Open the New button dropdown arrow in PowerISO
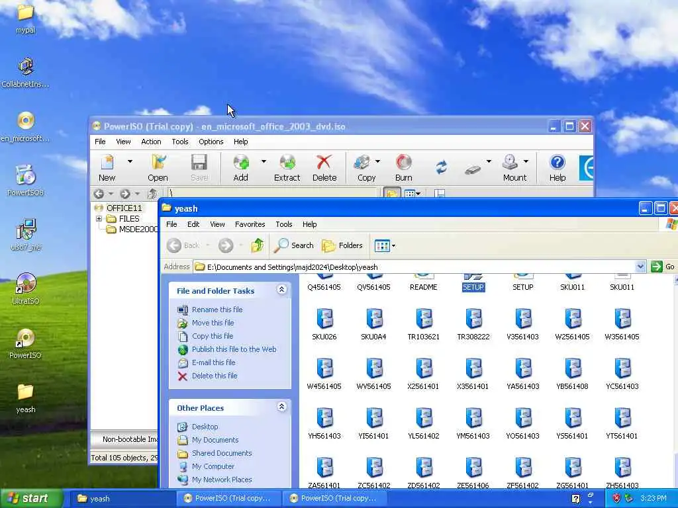Image resolution: width=678 pixels, height=508 pixels. click(x=130, y=161)
